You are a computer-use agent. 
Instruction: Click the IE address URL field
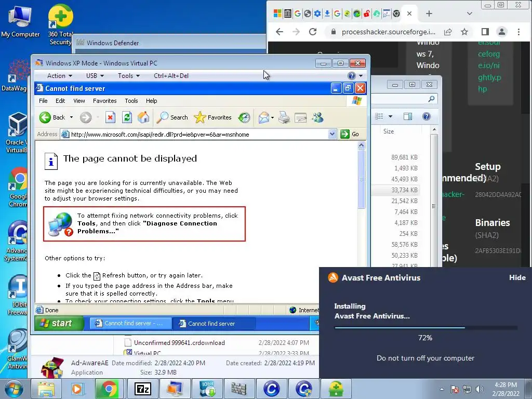pos(198,135)
